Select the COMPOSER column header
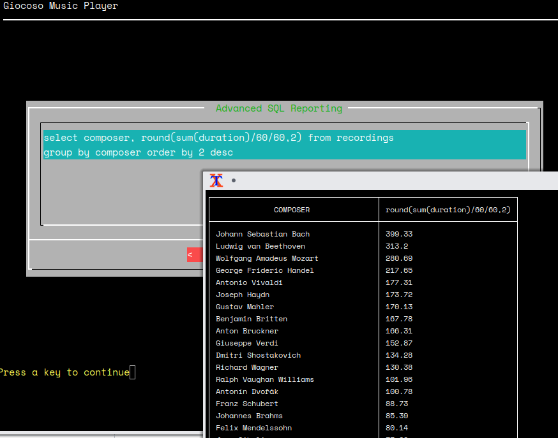Image resolution: width=558 pixels, height=438 pixels. tap(291, 209)
